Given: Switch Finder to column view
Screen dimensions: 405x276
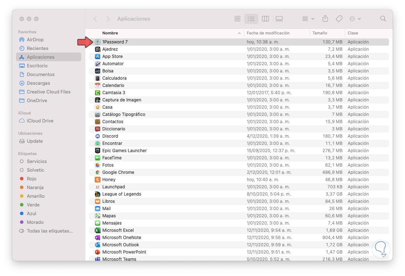Looking at the screenshot, I should [x=265, y=18].
